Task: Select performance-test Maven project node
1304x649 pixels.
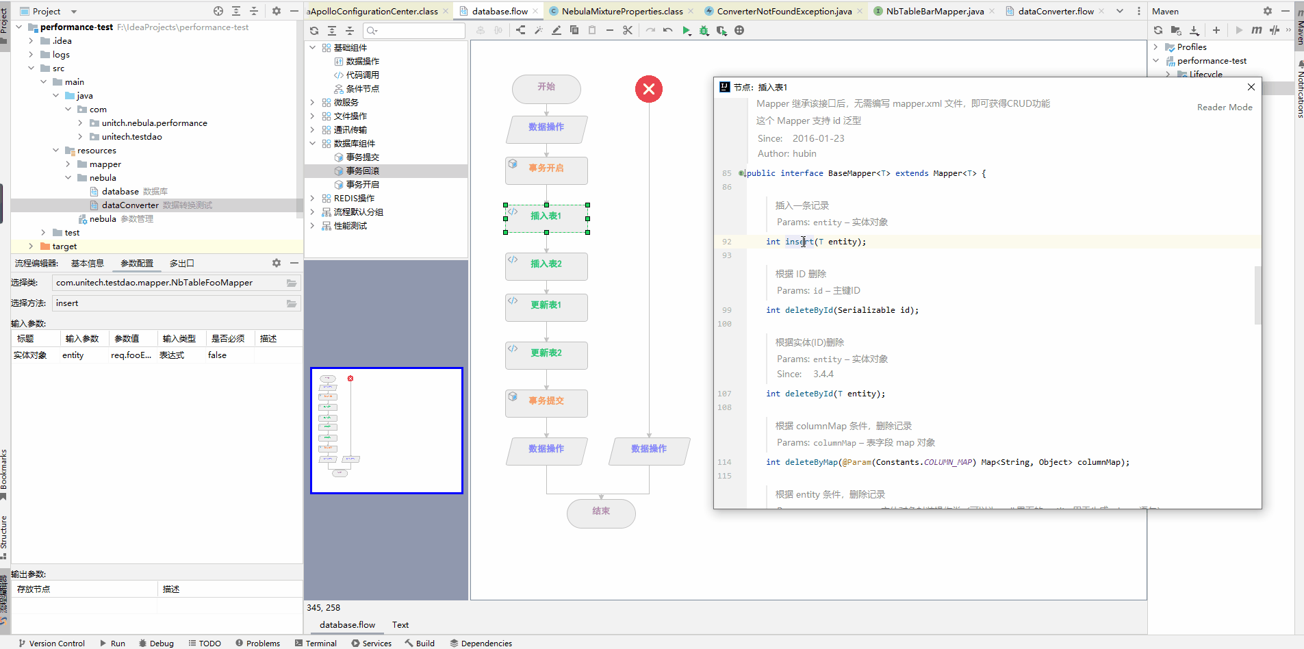Action: [x=1212, y=61]
